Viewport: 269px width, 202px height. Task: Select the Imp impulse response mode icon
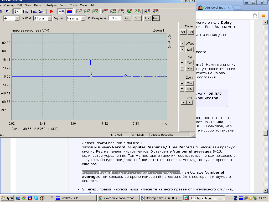click(x=18, y=11)
